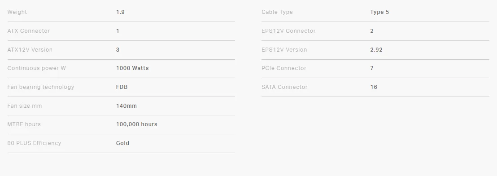Click the PCIe Connector label
Viewport: 497px width, 176px height.
[283, 68]
